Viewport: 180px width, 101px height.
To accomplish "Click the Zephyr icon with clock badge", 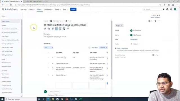I will pos(64,29).
